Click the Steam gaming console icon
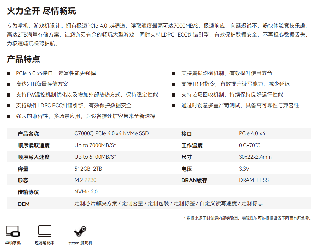This screenshot has height=247, width=314. tap(80, 231)
